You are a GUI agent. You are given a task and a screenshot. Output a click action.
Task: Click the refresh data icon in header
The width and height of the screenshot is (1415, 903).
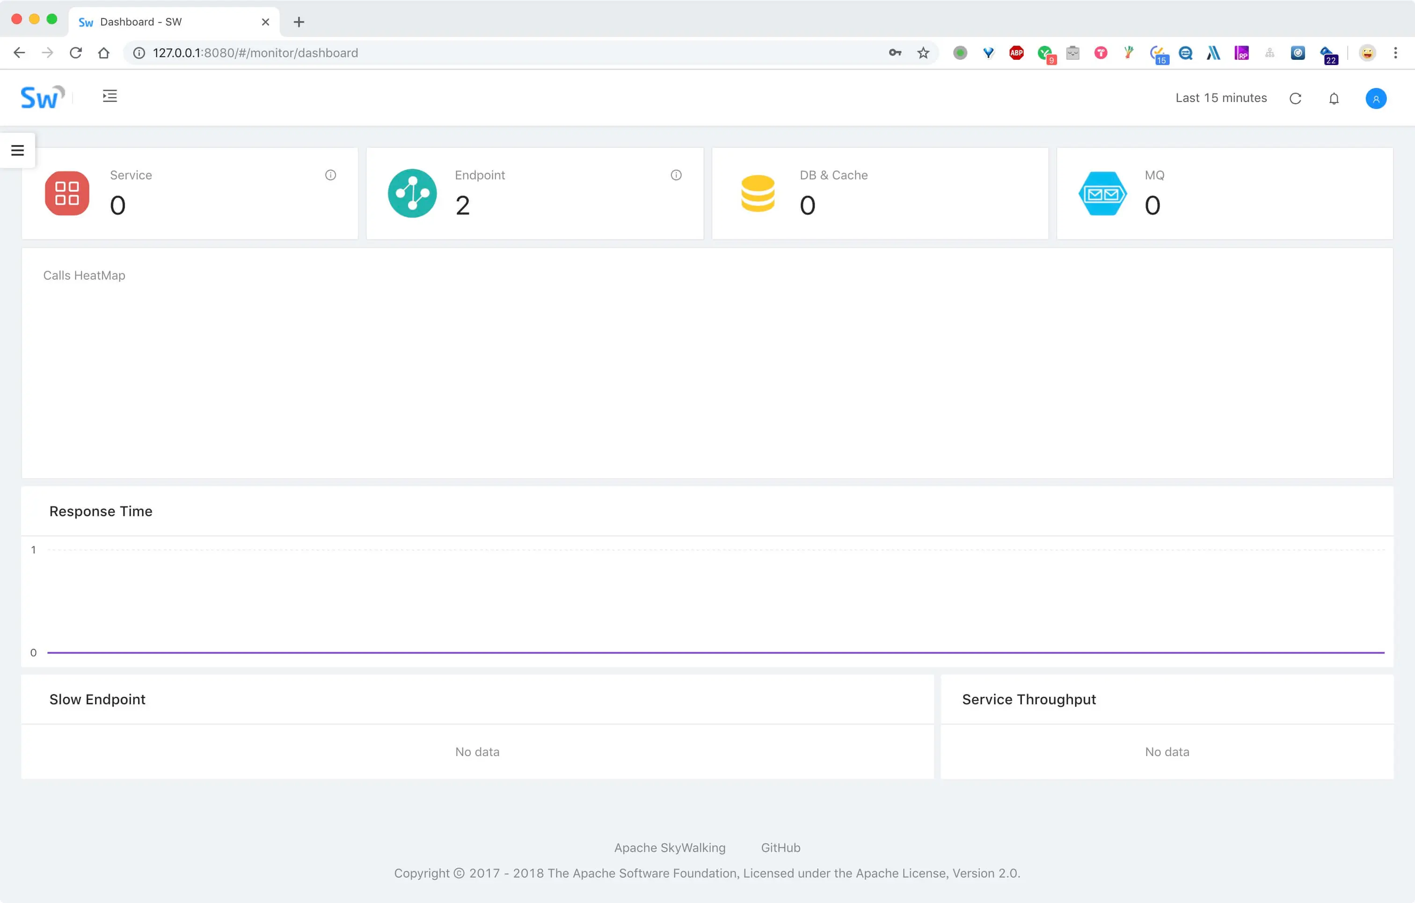coord(1295,99)
